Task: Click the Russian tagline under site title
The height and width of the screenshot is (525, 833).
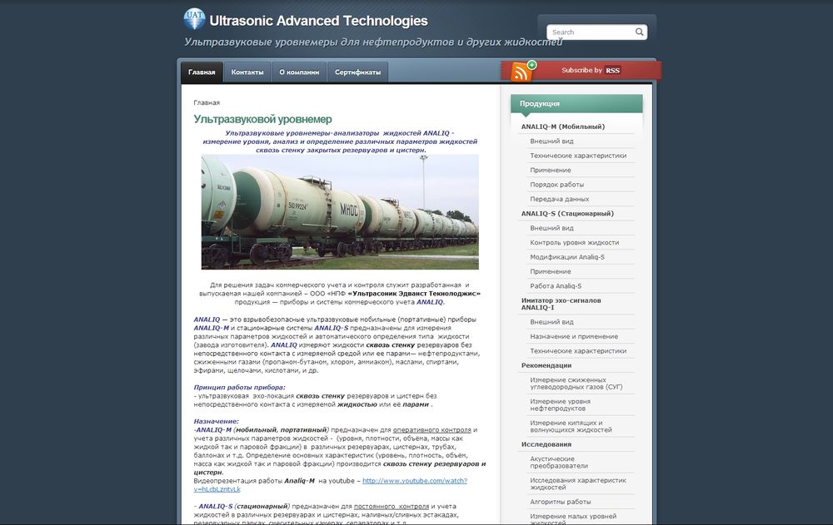Action: (x=373, y=42)
